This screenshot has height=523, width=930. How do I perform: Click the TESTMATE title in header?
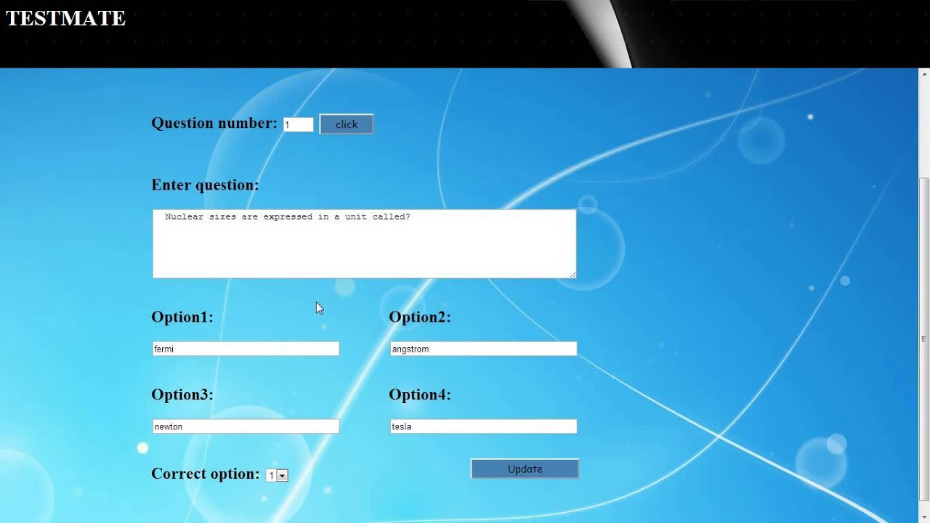65,18
